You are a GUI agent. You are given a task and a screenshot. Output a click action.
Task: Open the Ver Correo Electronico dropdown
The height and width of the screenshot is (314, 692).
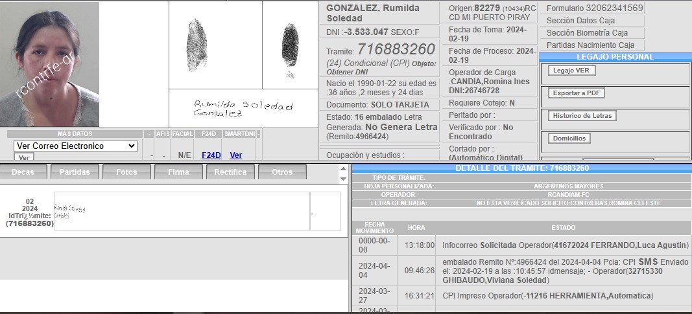[75, 146]
